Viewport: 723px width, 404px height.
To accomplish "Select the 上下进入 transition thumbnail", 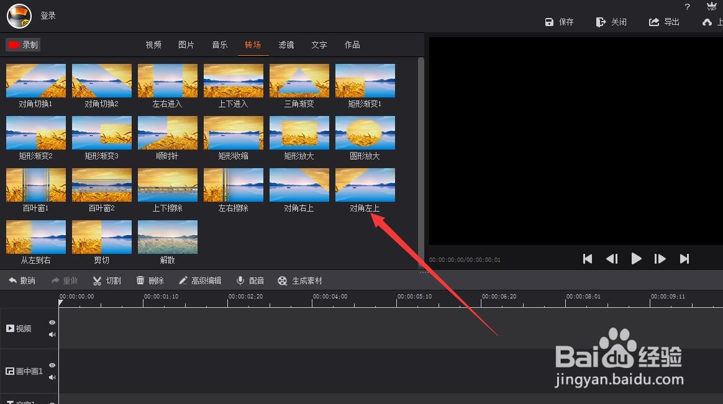I will [x=234, y=81].
